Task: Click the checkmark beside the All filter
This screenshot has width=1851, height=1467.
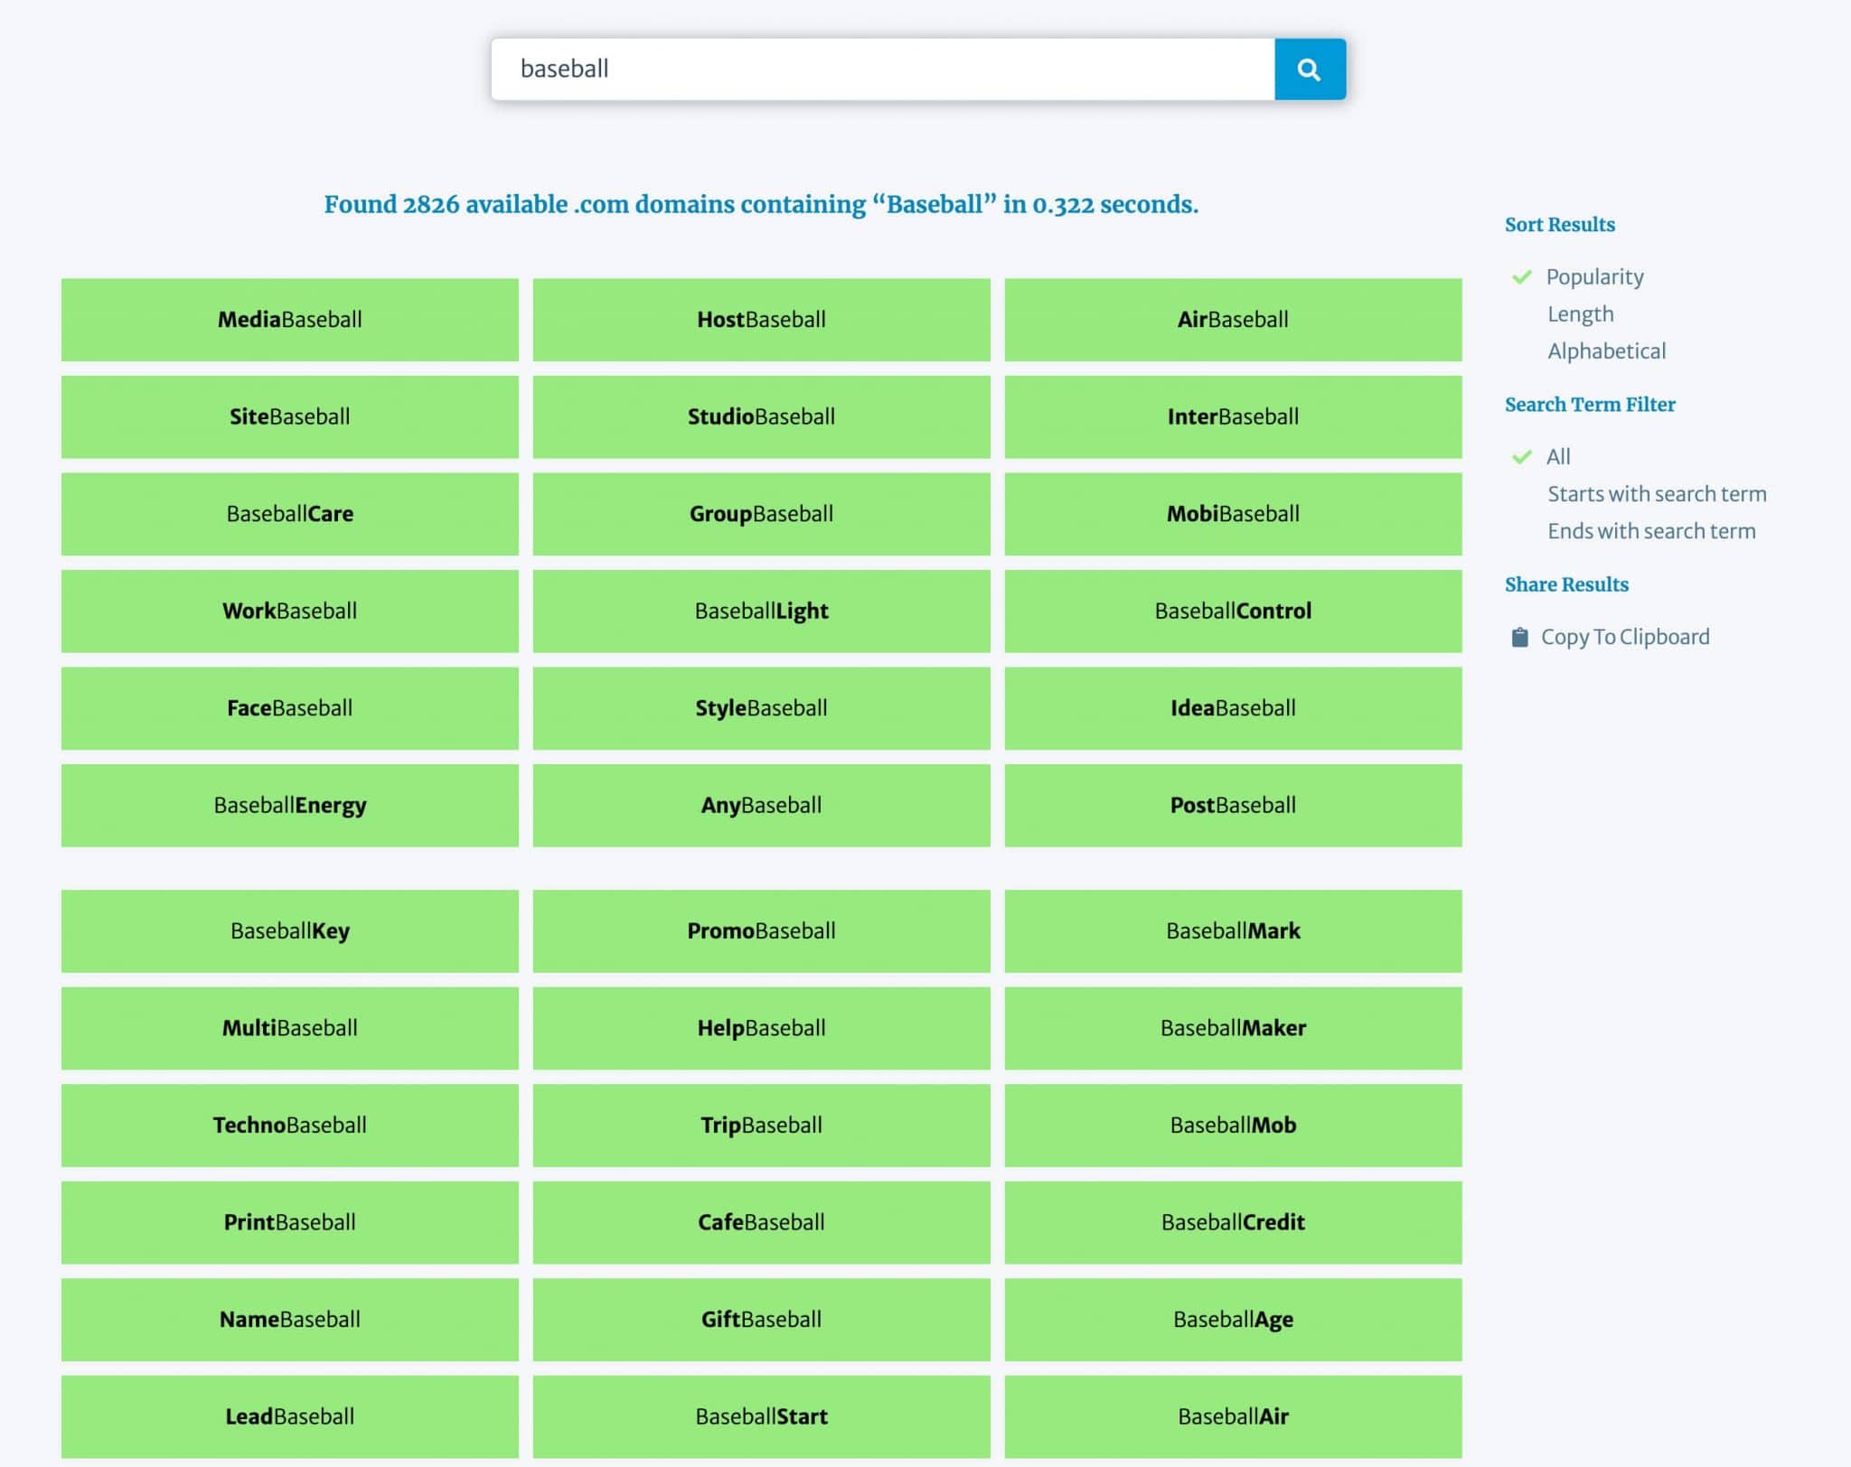Action: pos(1523,456)
